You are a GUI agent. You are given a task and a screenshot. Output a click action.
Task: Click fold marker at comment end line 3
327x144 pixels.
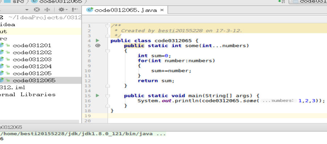point(108,36)
